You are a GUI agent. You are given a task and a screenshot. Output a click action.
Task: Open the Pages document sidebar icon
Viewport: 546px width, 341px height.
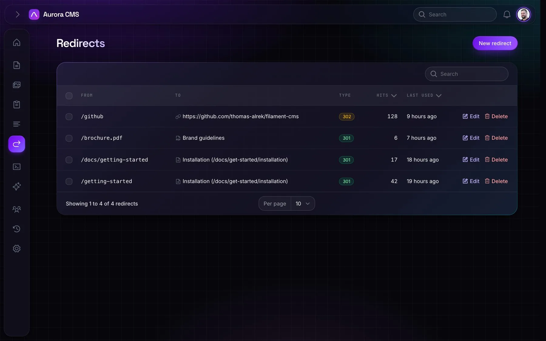coord(17,65)
